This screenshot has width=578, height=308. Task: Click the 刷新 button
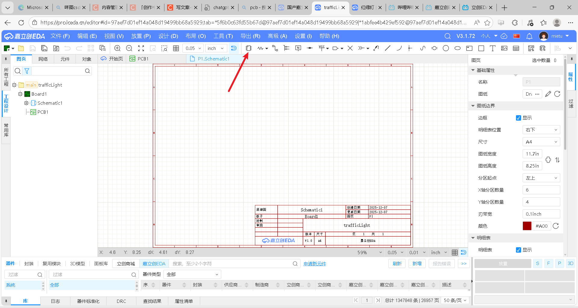(x=397, y=263)
